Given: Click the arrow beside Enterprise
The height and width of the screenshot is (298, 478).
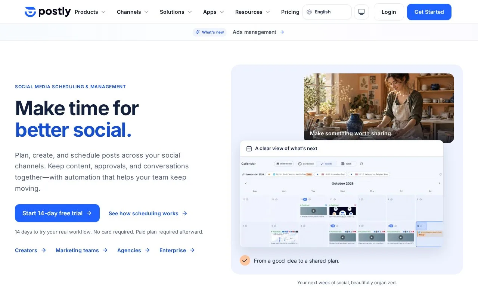Looking at the screenshot, I should point(192,250).
